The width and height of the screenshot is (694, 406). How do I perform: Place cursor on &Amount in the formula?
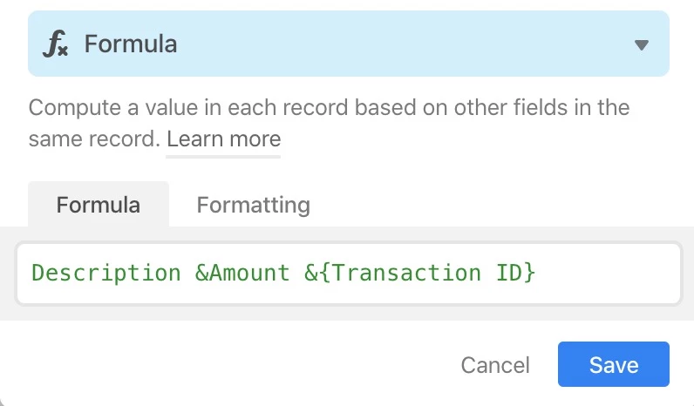(242, 273)
